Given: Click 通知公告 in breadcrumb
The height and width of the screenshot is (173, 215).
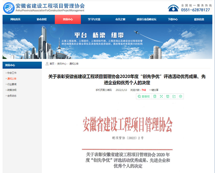Looking at the screenshot, I should (x=74, y=64).
